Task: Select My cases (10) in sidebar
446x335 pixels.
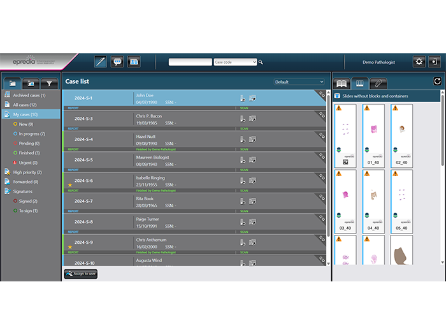Action: [31, 114]
